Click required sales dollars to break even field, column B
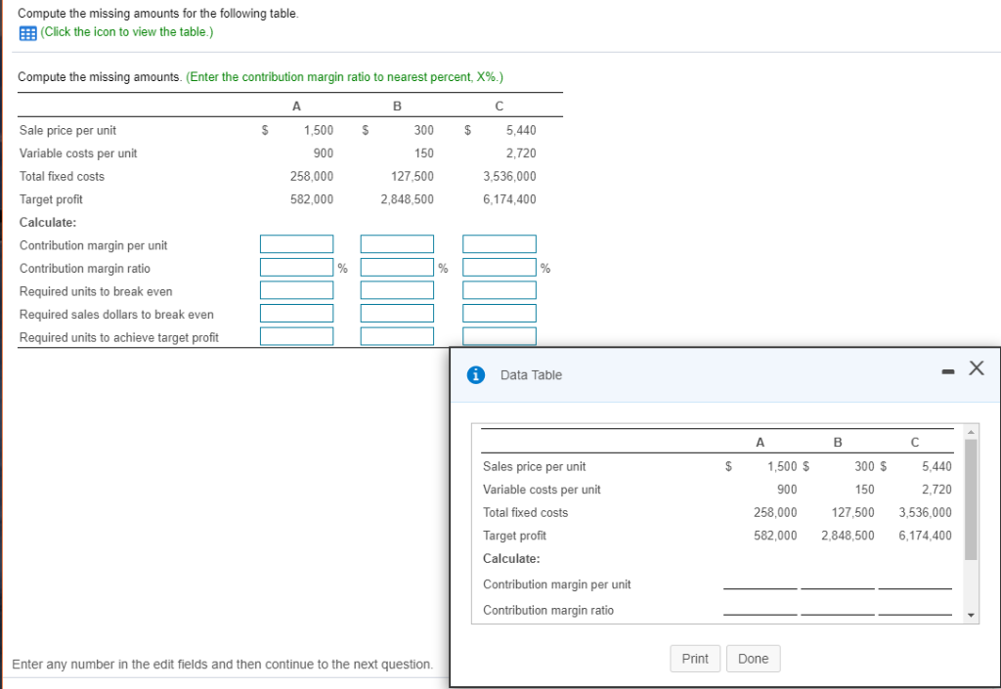The image size is (1001, 689). click(397, 312)
